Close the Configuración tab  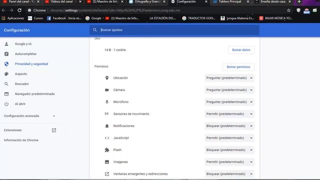coord(206,1)
